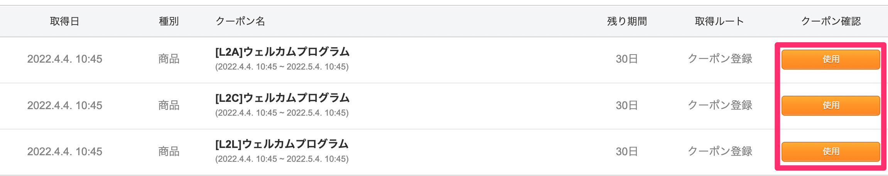Screen dimensions: 888x176
Task: Click 30日 remaining period in [L2L] row
Action: 626,151
